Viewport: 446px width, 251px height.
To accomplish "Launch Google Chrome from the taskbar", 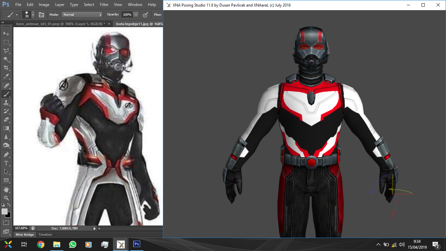I will 40,244.
